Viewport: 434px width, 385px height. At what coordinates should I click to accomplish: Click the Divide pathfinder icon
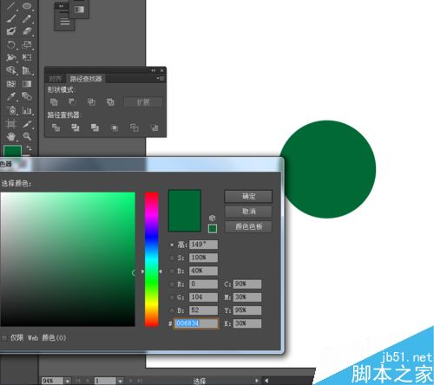click(x=56, y=127)
